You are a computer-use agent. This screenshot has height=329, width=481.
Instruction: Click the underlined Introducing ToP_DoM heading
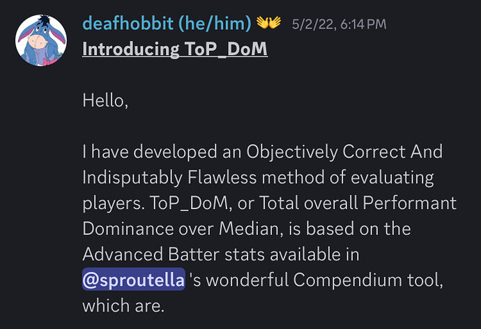click(175, 49)
